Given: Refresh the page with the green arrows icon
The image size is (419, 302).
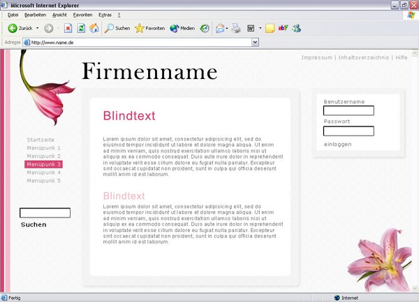Looking at the screenshot, I should pyautogui.click(x=81, y=28).
